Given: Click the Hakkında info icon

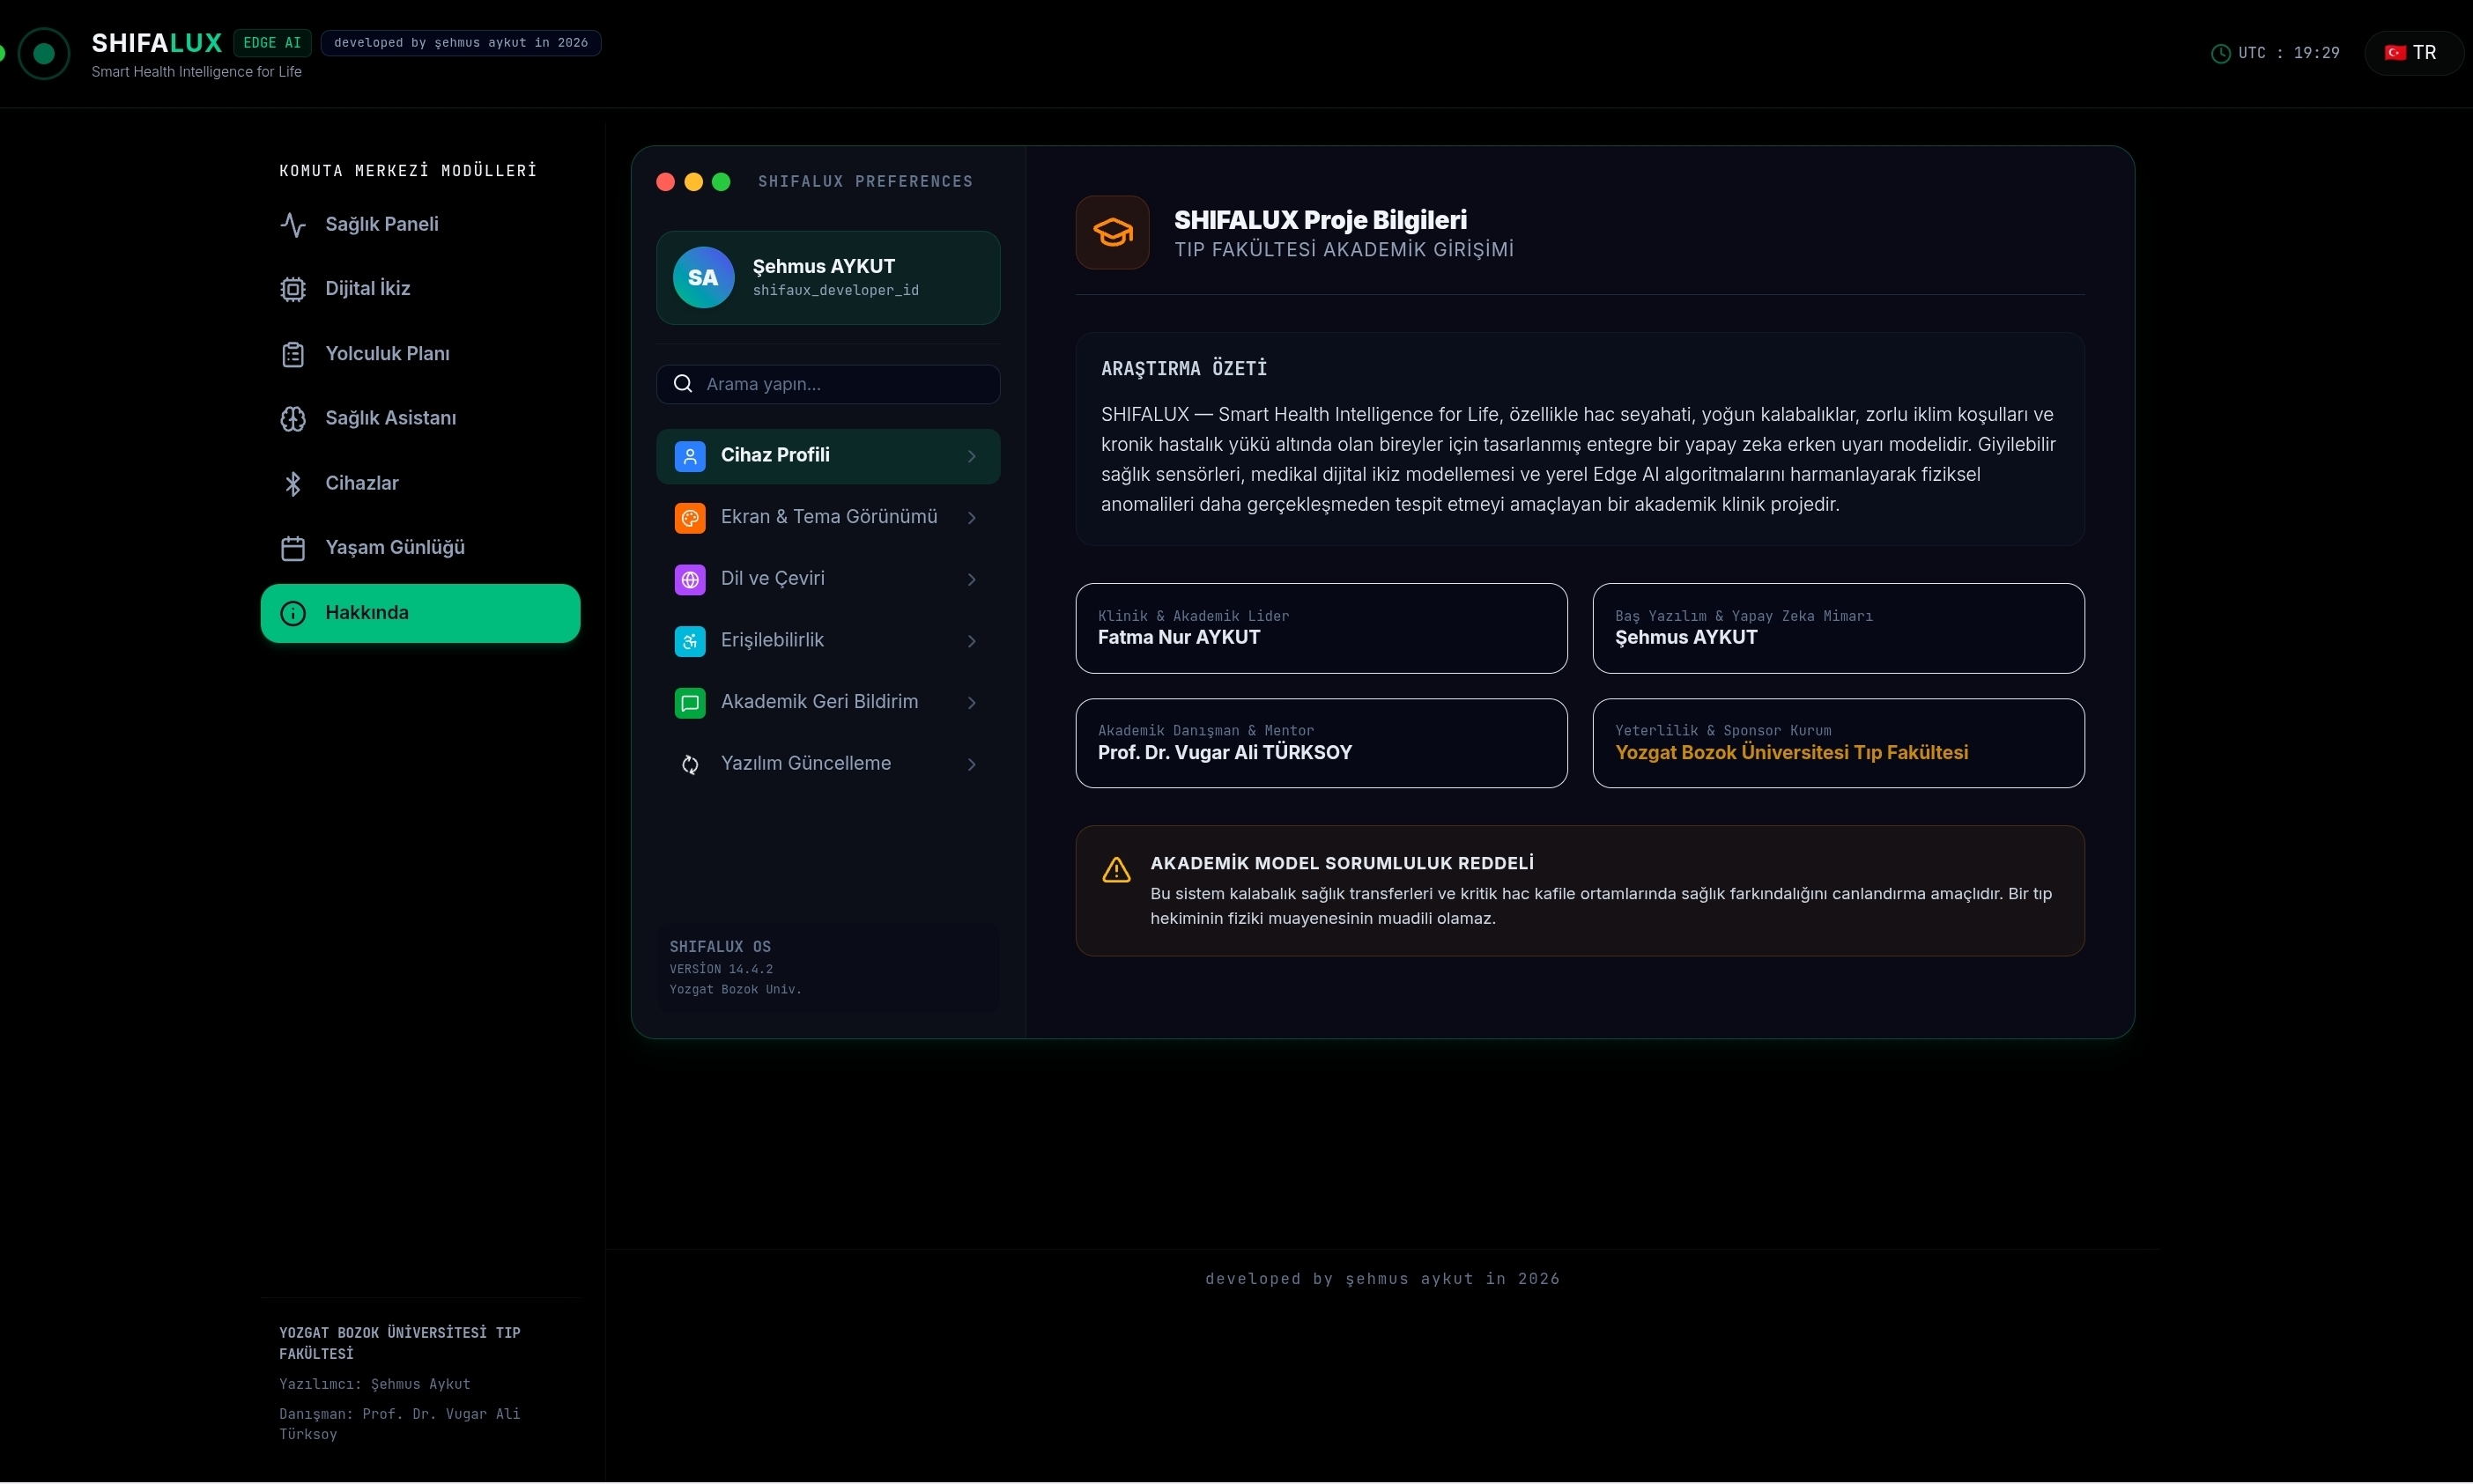Looking at the screenshot, I should point(292,613).
